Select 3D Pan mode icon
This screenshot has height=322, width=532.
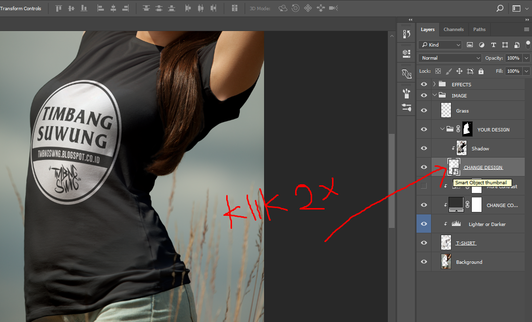click(308, 8)
